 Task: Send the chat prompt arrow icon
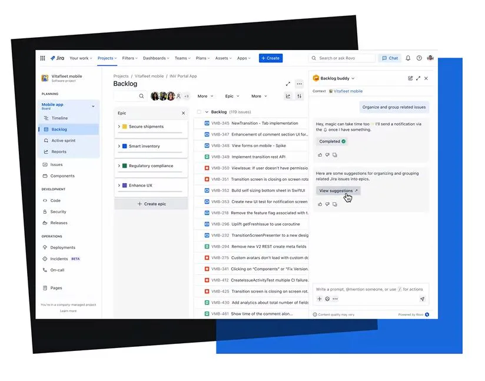tap(422, 299)
